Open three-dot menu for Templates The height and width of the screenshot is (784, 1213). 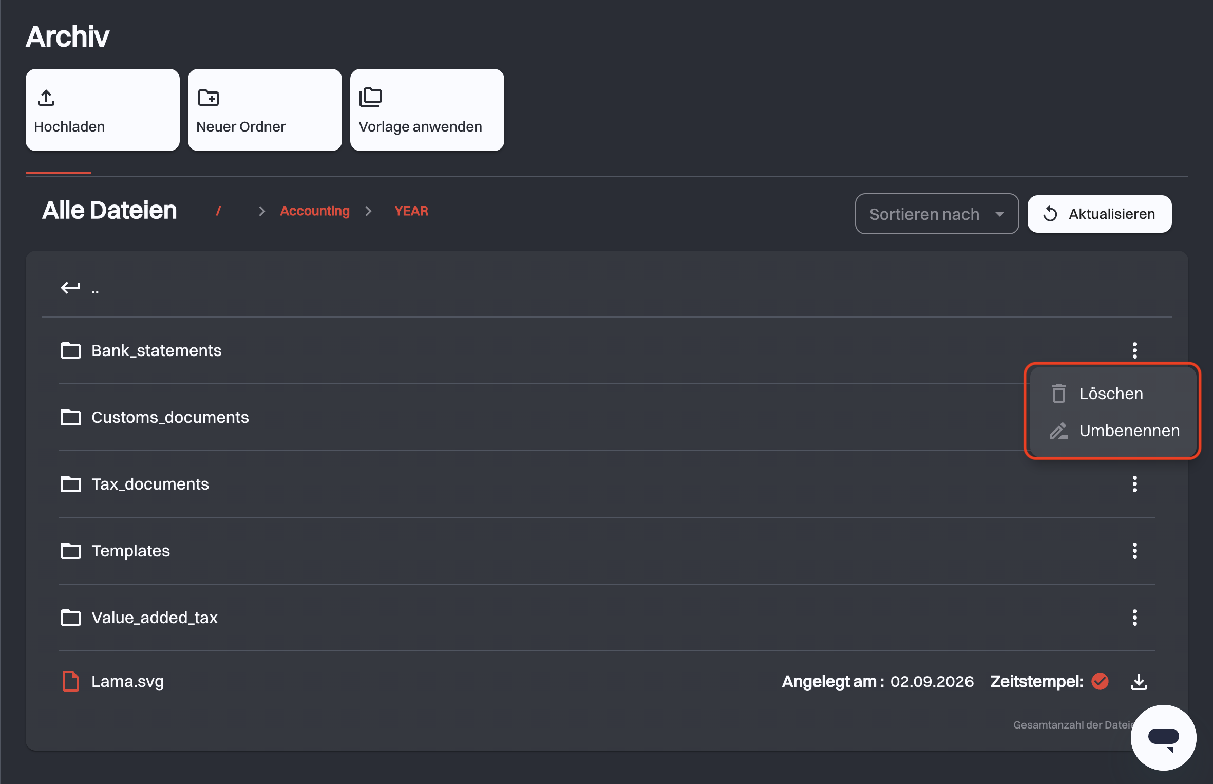coord(1135,551)
